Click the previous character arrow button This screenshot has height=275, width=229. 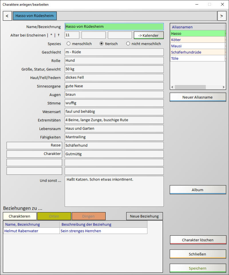[7, 16]
